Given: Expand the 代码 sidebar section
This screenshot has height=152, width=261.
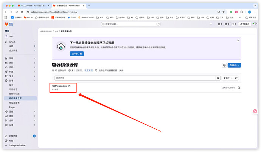Looking at the screenshot, I should pyautogui.click(x=19, y=67).
